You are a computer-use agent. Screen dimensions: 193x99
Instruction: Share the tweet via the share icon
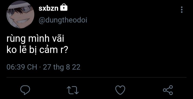tap(168, 90)
